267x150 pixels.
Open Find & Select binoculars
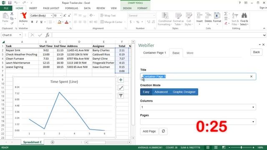pos(244,19)
